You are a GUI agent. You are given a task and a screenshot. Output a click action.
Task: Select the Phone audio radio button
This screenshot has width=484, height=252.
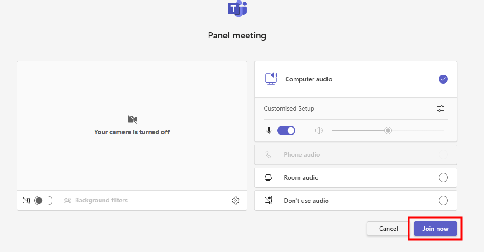443,154
